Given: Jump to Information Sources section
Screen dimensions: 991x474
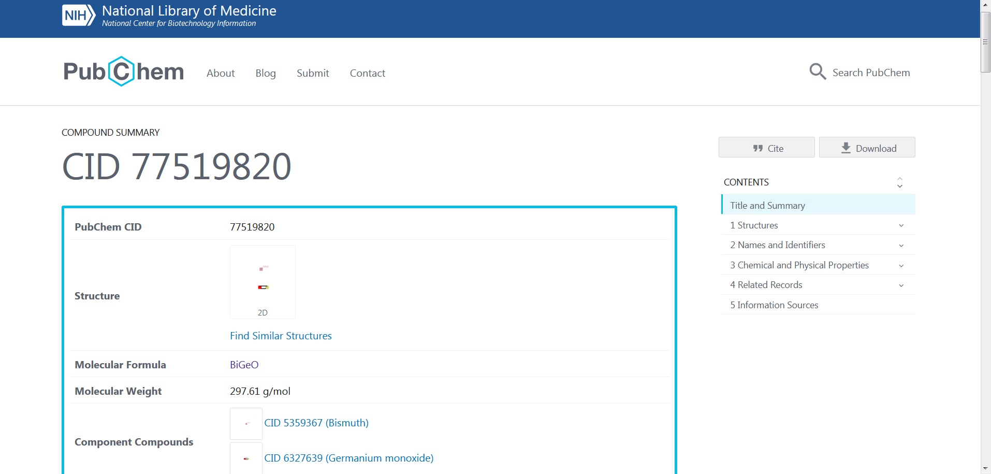Looking at the screenshot, I should click(774, 305).
